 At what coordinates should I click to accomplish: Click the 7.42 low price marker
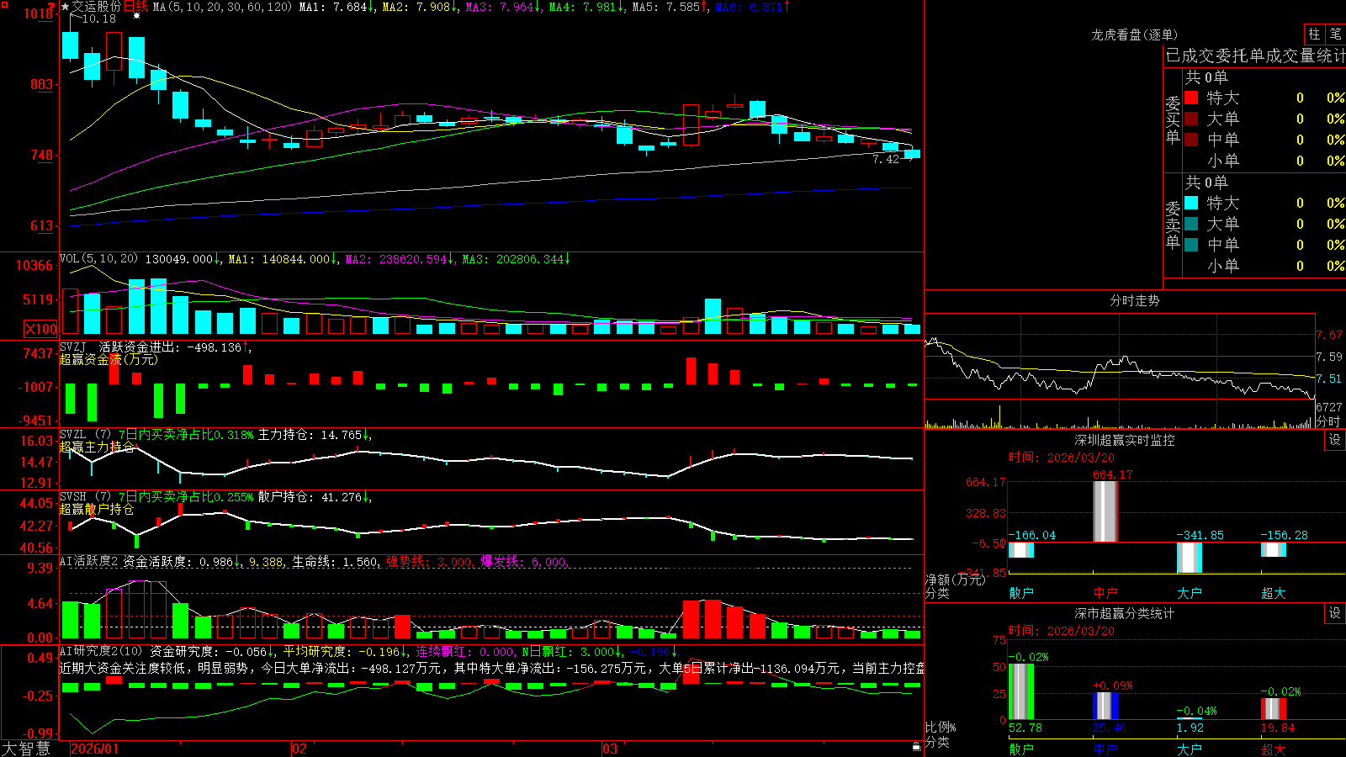click(x=886, y=159)
